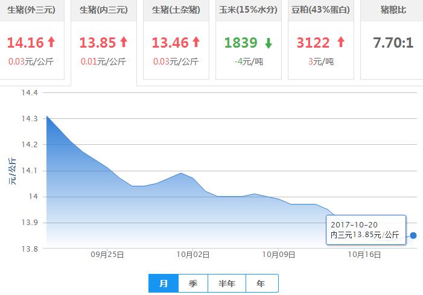Click the red up arrow beside 3122
Viewport: 423px width, 295px height.
341,42
